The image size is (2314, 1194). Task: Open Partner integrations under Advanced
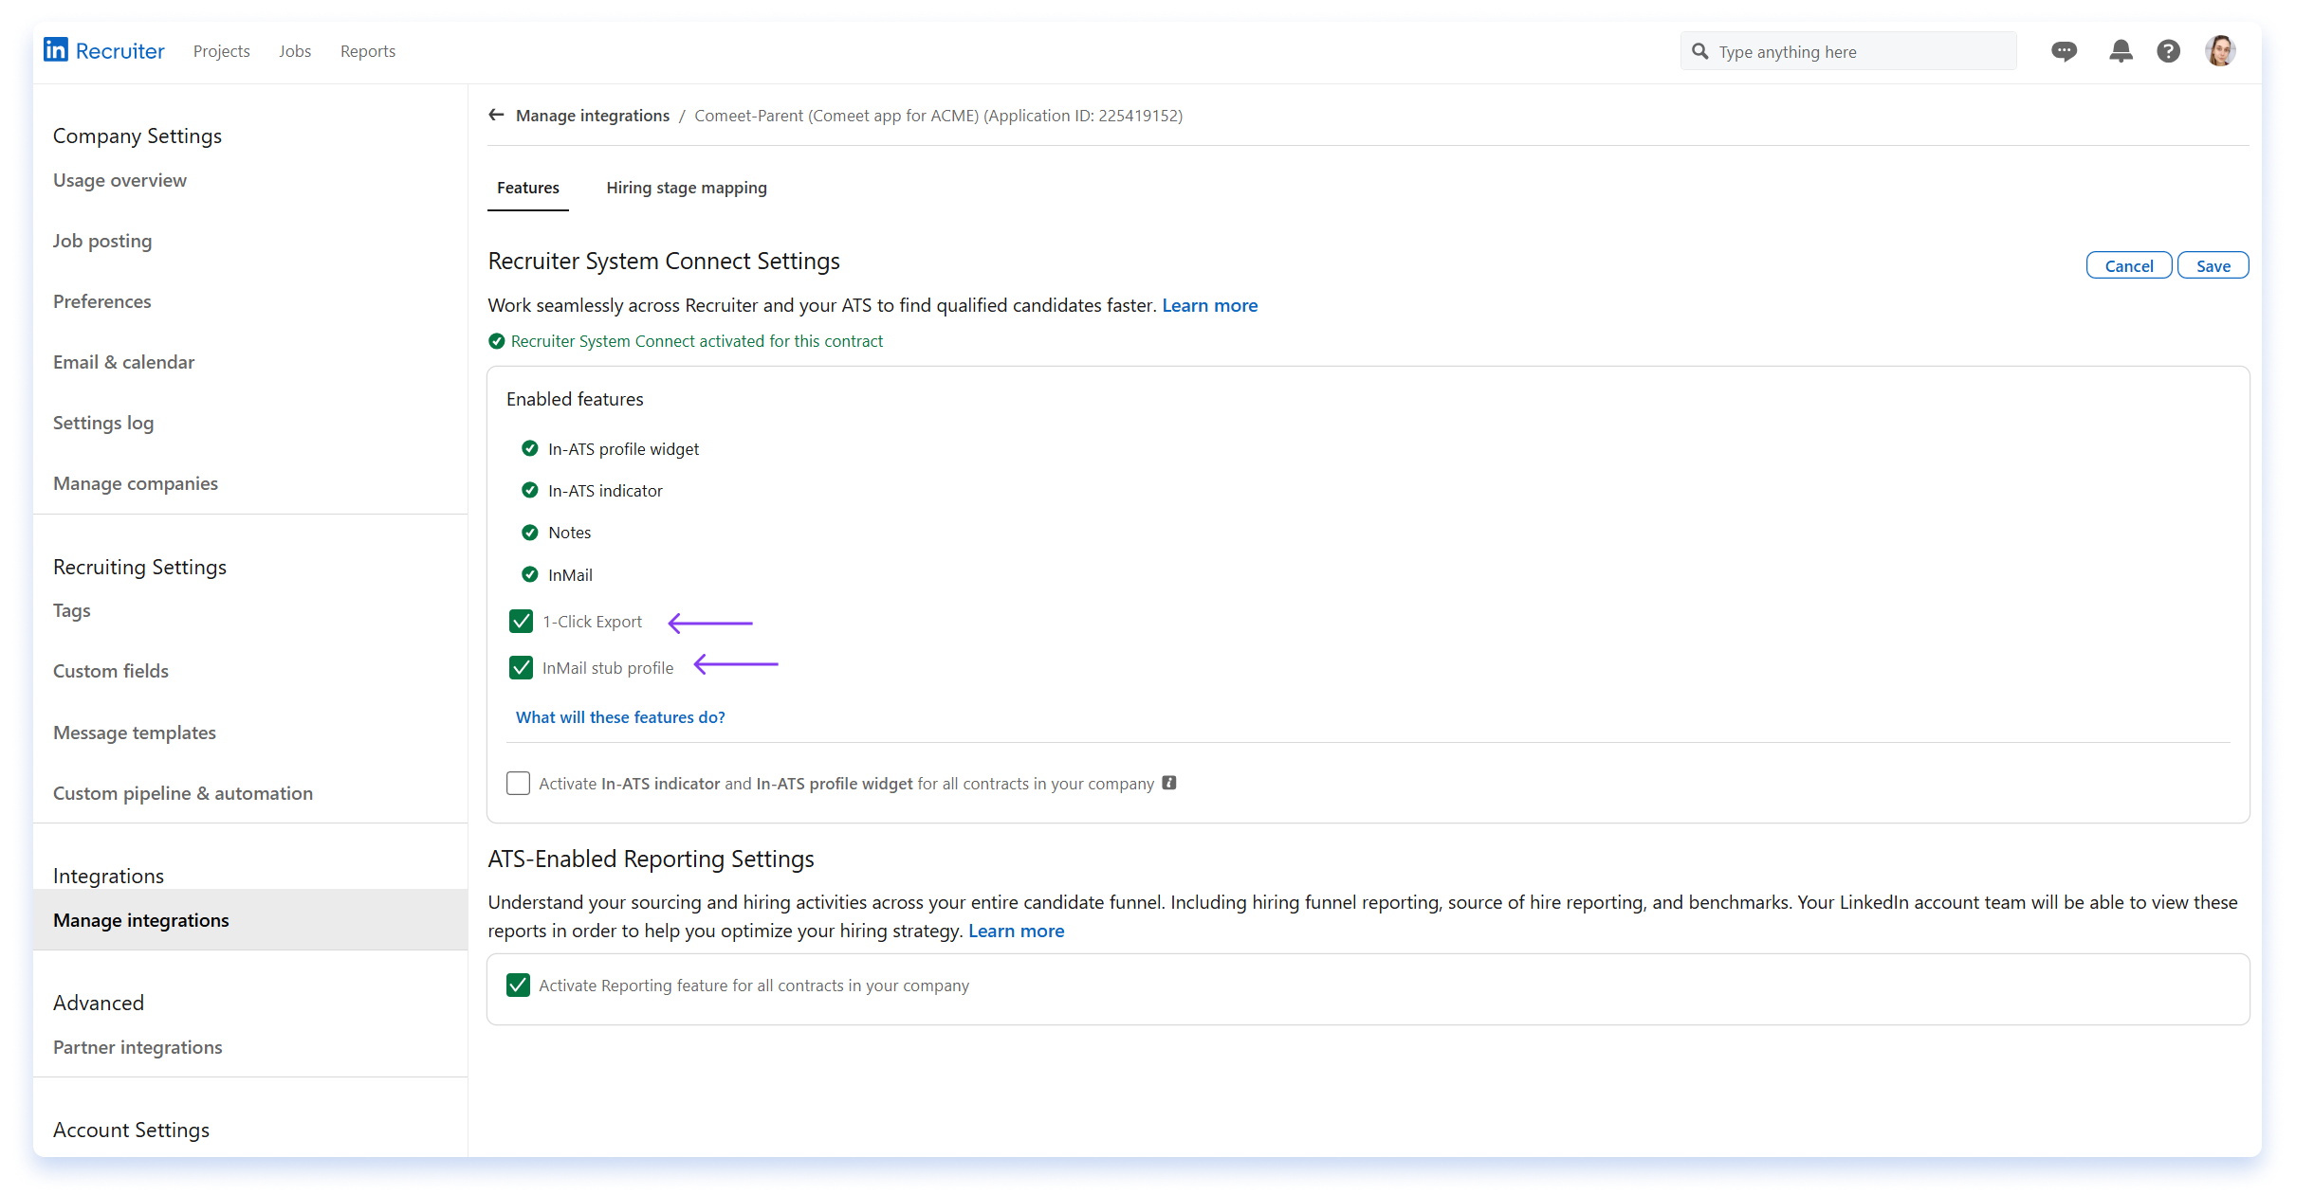[x=138, y=1047]
